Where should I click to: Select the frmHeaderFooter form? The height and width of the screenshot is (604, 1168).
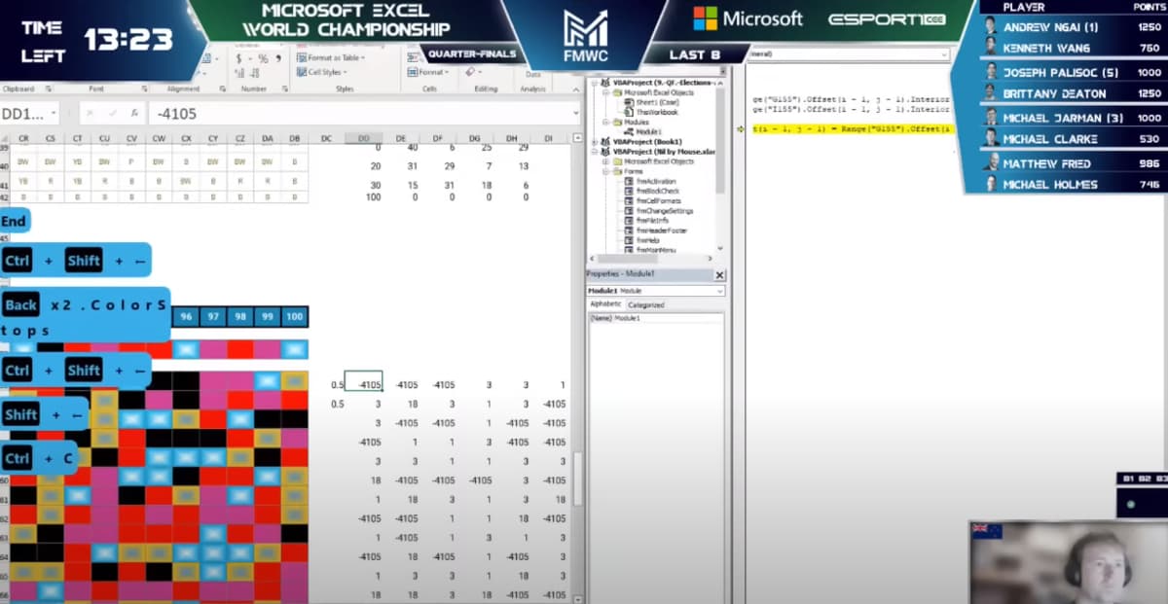point(658,231)
